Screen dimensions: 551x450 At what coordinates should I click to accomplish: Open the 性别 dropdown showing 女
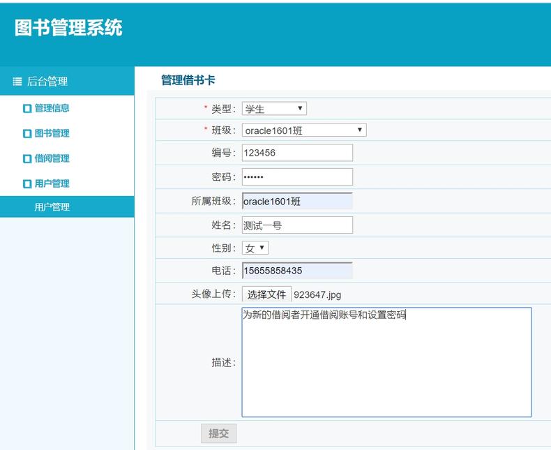[x=255, y=248]
